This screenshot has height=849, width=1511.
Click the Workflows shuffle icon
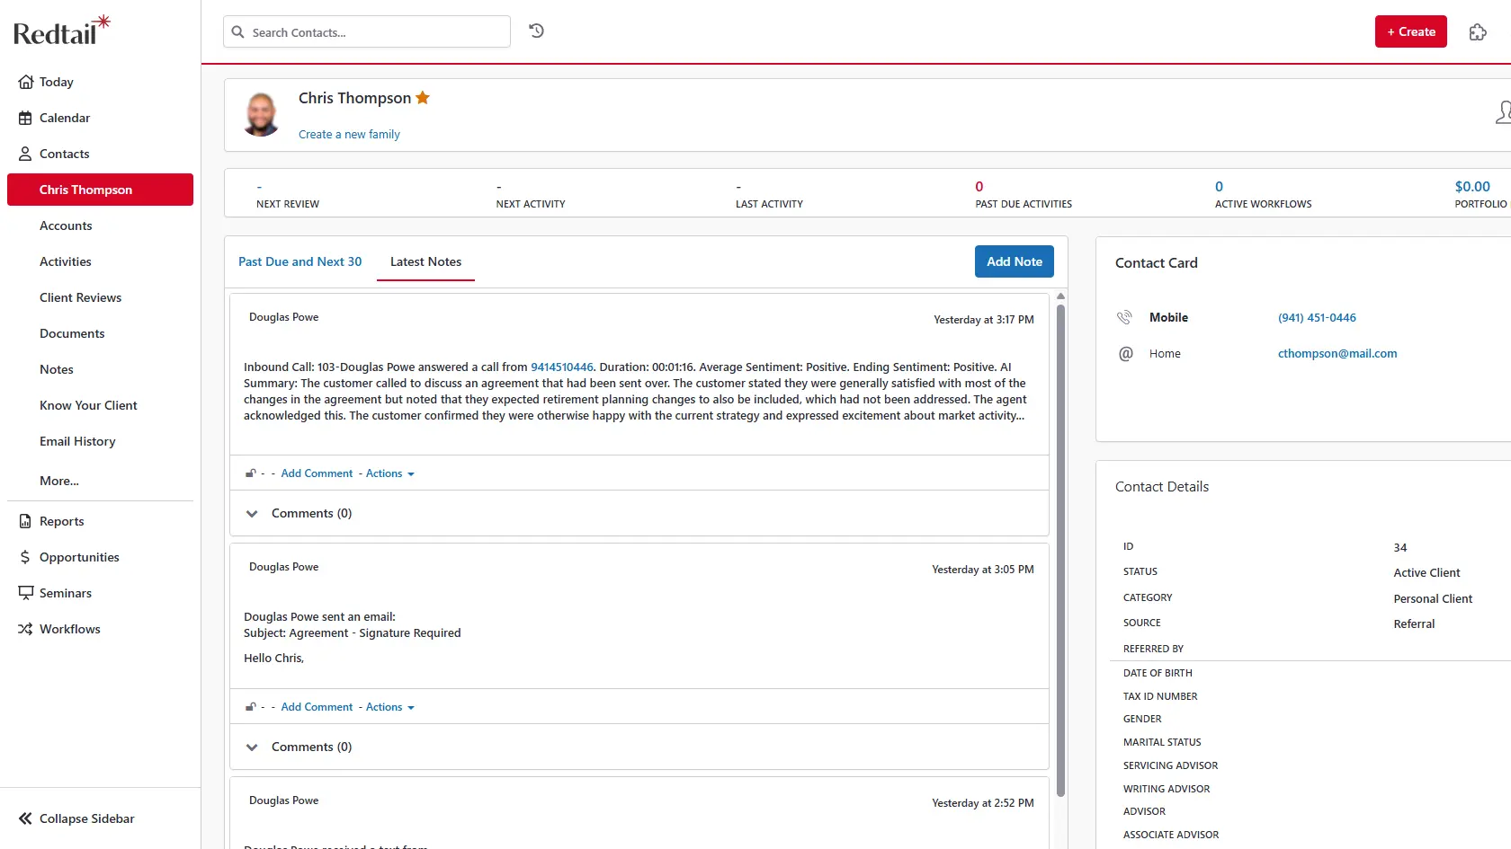tap(25, 629)
